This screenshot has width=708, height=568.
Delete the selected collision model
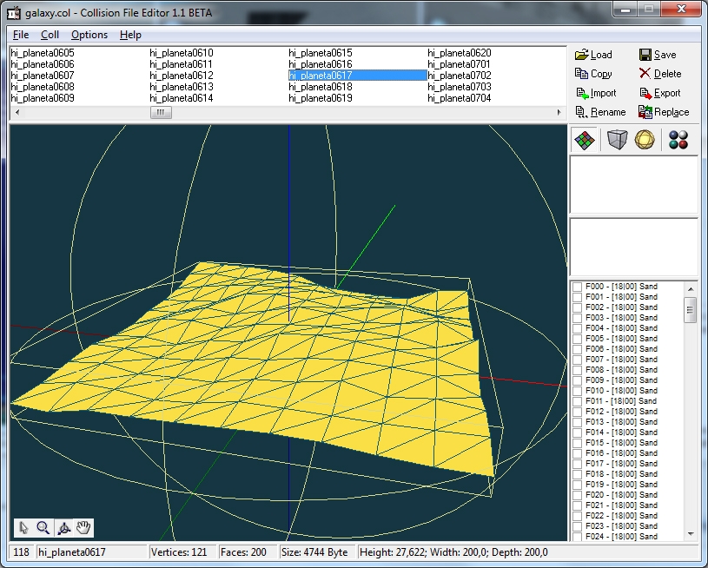click(660, 74)
